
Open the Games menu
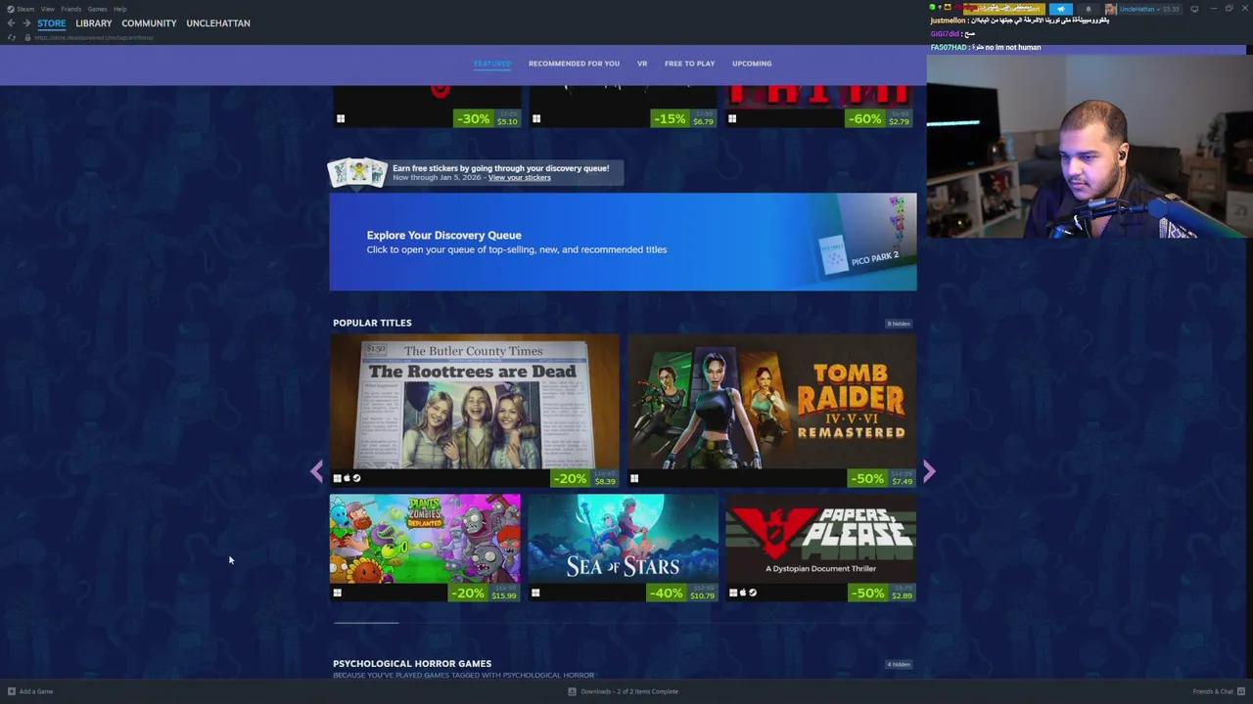tap(97, 9)
